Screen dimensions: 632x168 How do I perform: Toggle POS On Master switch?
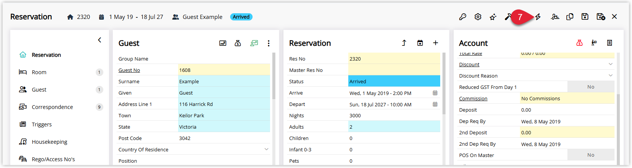(591, 155)
